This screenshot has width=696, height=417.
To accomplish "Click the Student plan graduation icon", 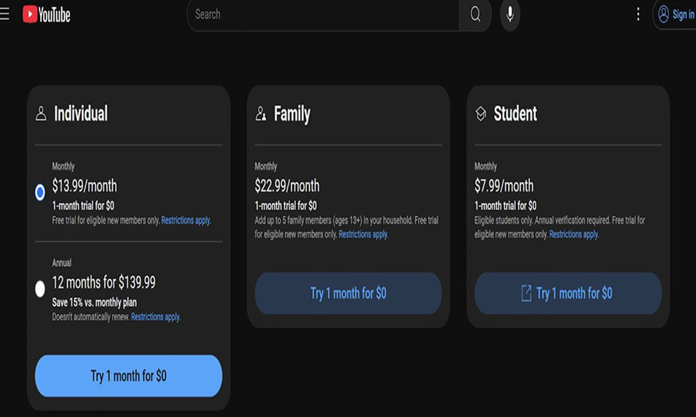I will click(481, 113).
